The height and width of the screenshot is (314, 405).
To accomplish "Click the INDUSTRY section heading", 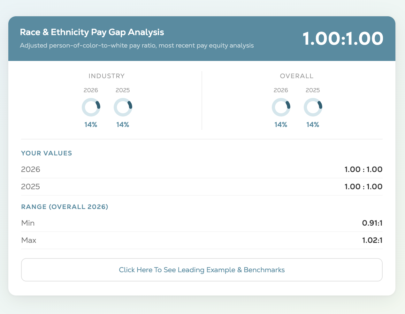I will [x=107, y=76].
